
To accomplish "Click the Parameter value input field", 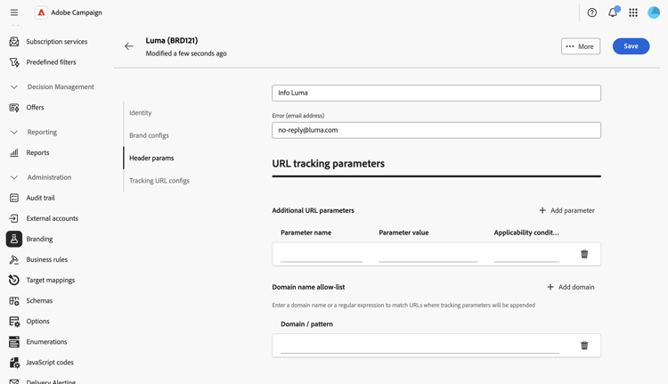I will pyautogui.click(x=428, y=255).
